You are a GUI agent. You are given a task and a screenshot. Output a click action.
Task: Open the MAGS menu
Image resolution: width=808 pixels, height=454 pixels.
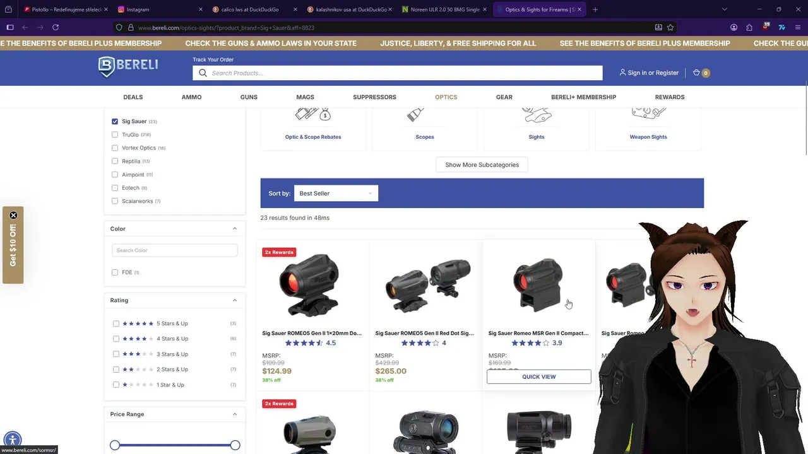305,97
